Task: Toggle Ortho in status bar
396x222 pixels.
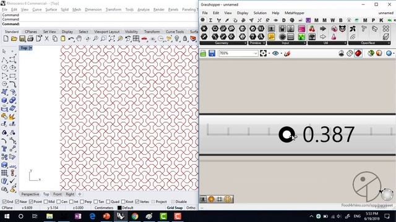Action: (191, 208)
